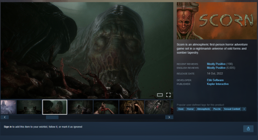Image resolution: width=258 pixels, height=140 pixels.
Task: Open the Horror tag
Action: click(x=190, y=109)
